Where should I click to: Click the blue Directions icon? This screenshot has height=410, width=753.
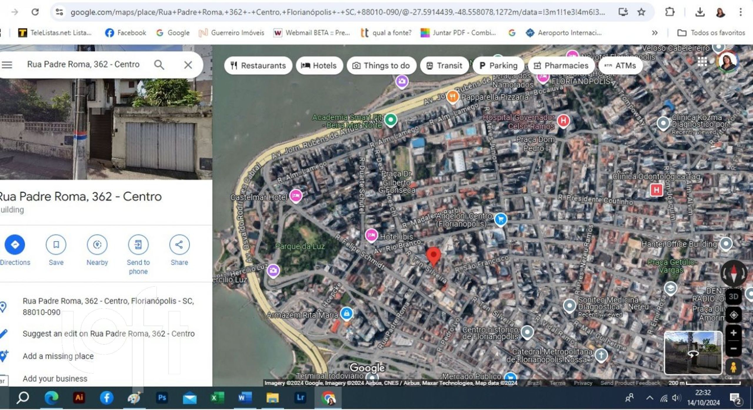click(x=15, y=245)
